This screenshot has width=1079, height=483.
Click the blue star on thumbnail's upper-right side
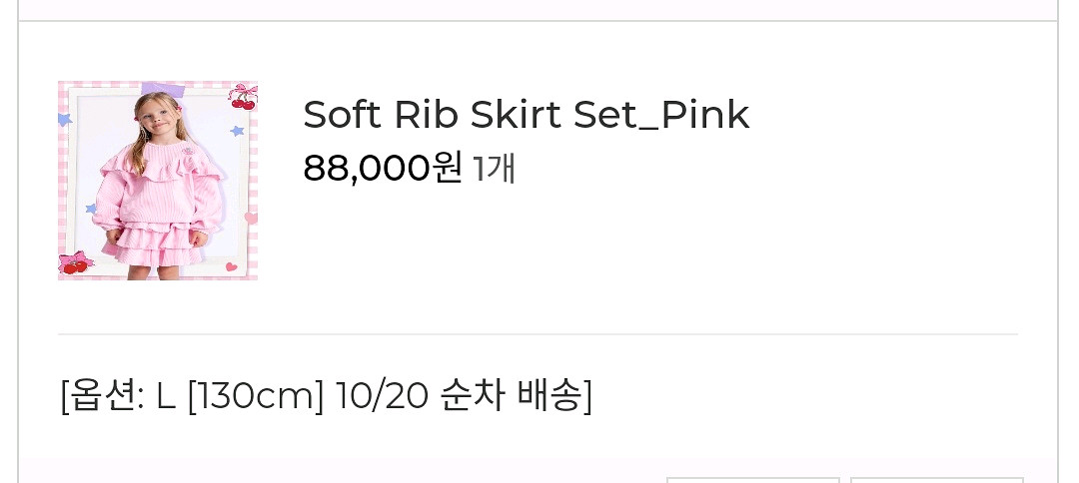coord(238,131)
